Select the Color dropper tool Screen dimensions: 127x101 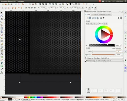pyautogui.click(x=2, y=69)
